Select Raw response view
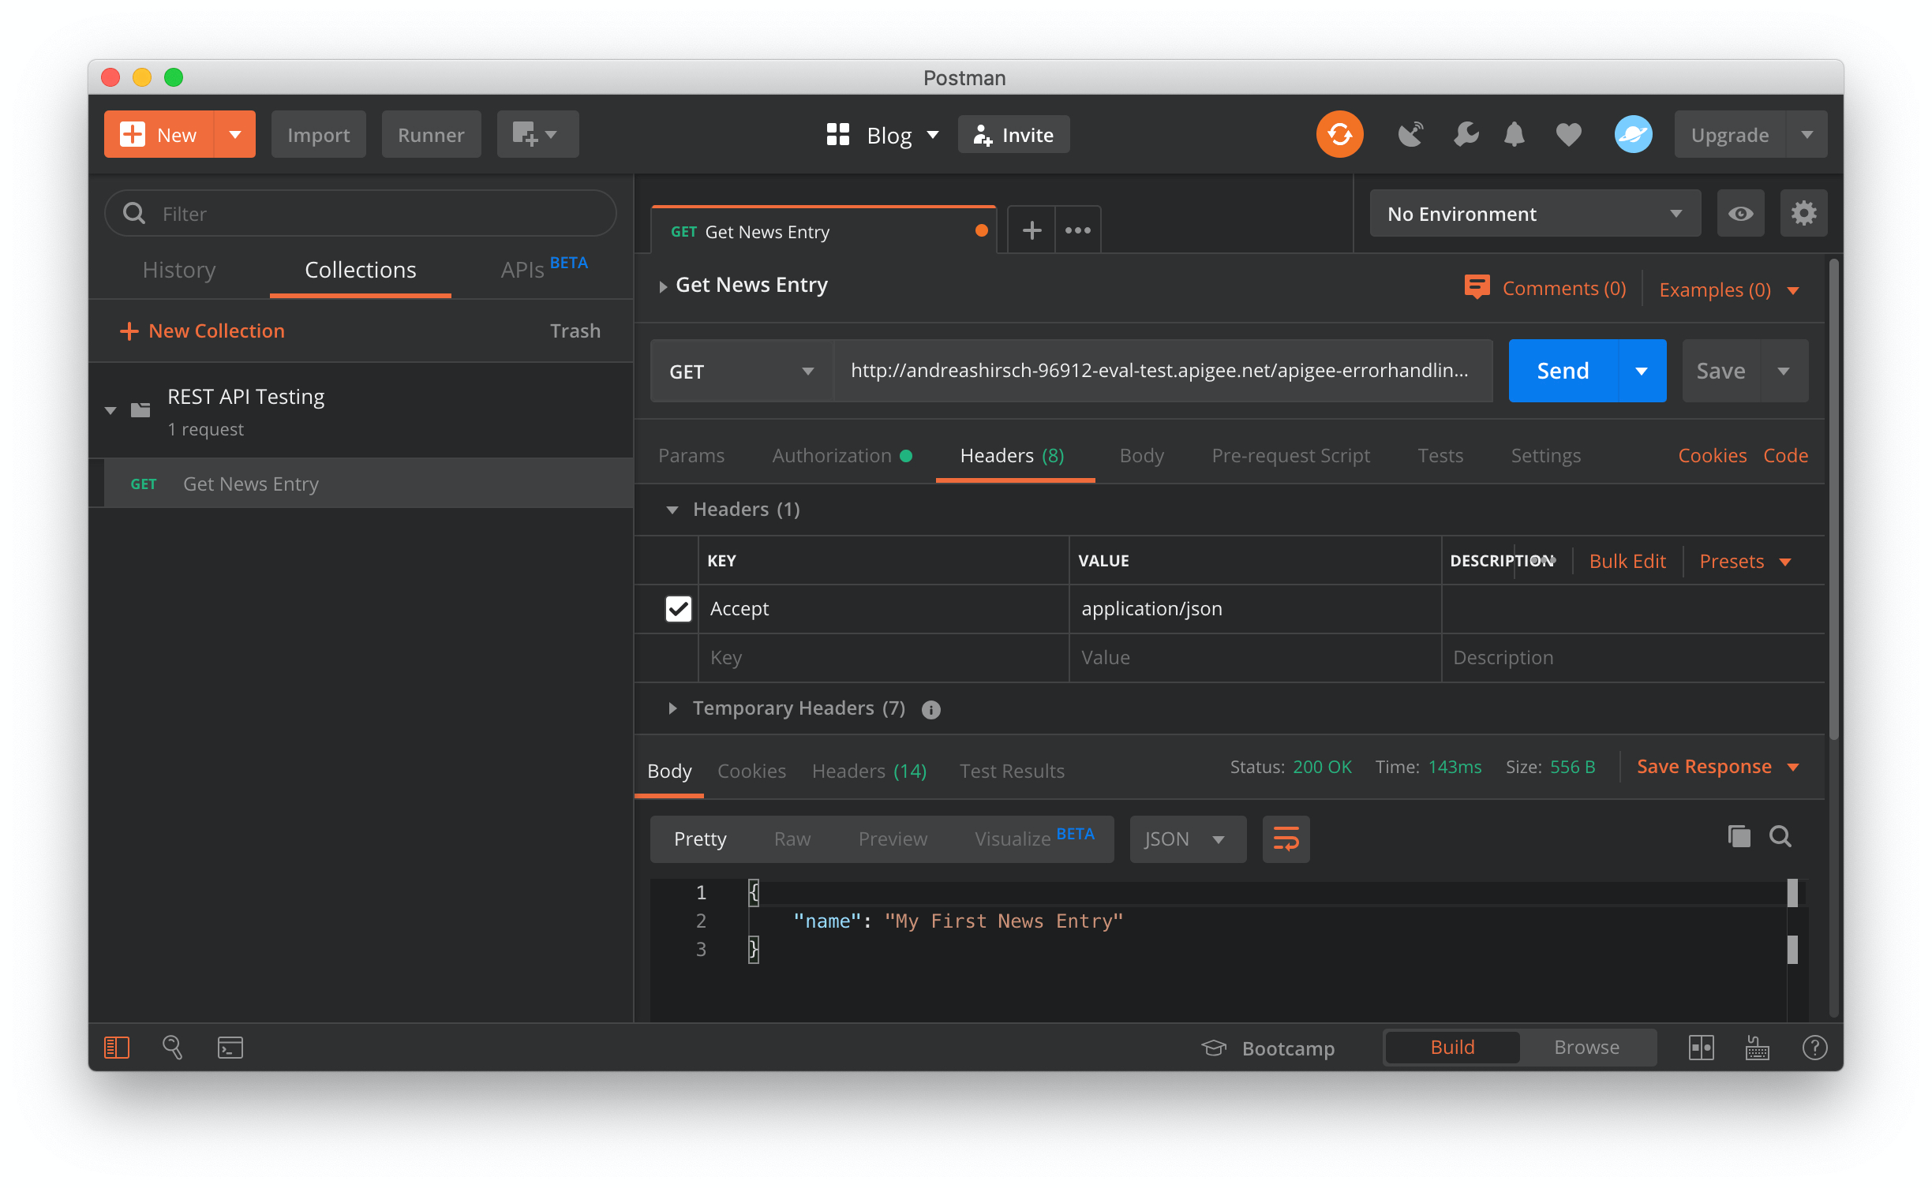This screenshot has height=1188, width=1932. click(792, 839)
